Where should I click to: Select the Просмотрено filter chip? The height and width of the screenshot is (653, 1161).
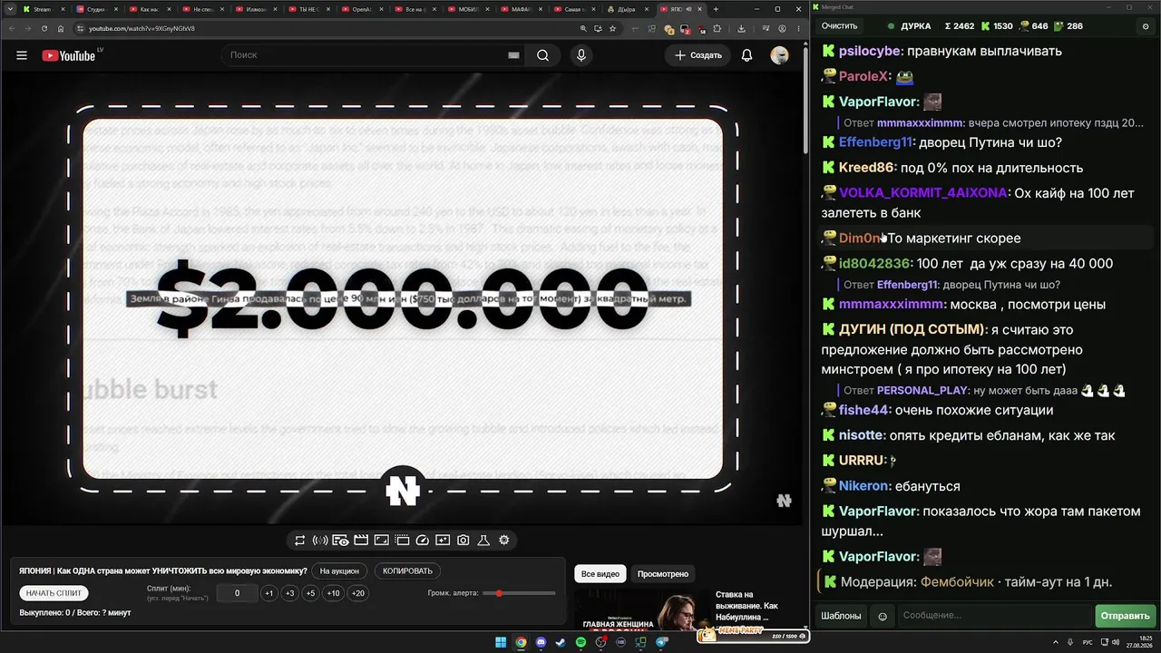coord(663,574)
